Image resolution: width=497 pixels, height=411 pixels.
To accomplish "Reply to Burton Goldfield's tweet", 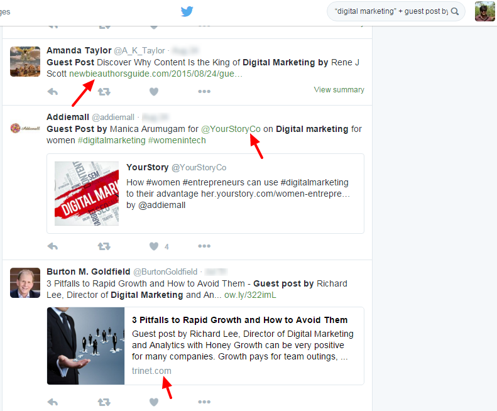I will (x=53, y=402).
